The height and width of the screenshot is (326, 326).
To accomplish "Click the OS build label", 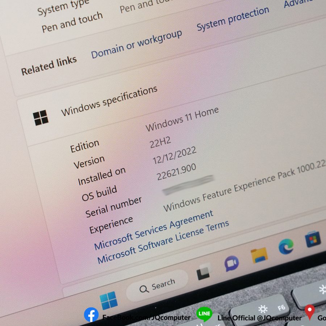I will point(99,193).
